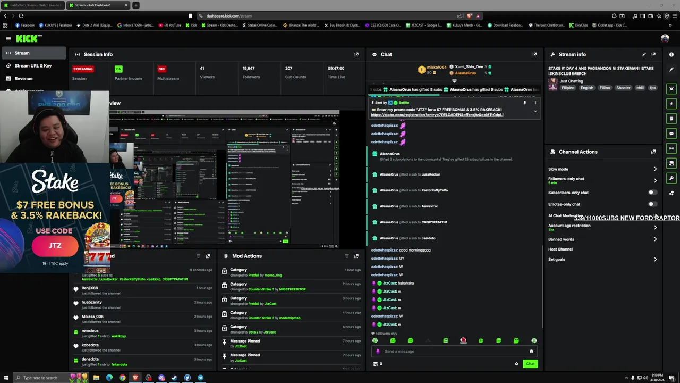Expand Banned words settings
The height and width of the screenshot is (383, 680).
click(x=655, y=239)
